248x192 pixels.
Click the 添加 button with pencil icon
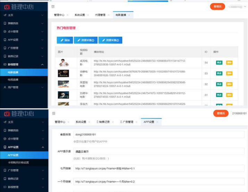tap(65, 40)
